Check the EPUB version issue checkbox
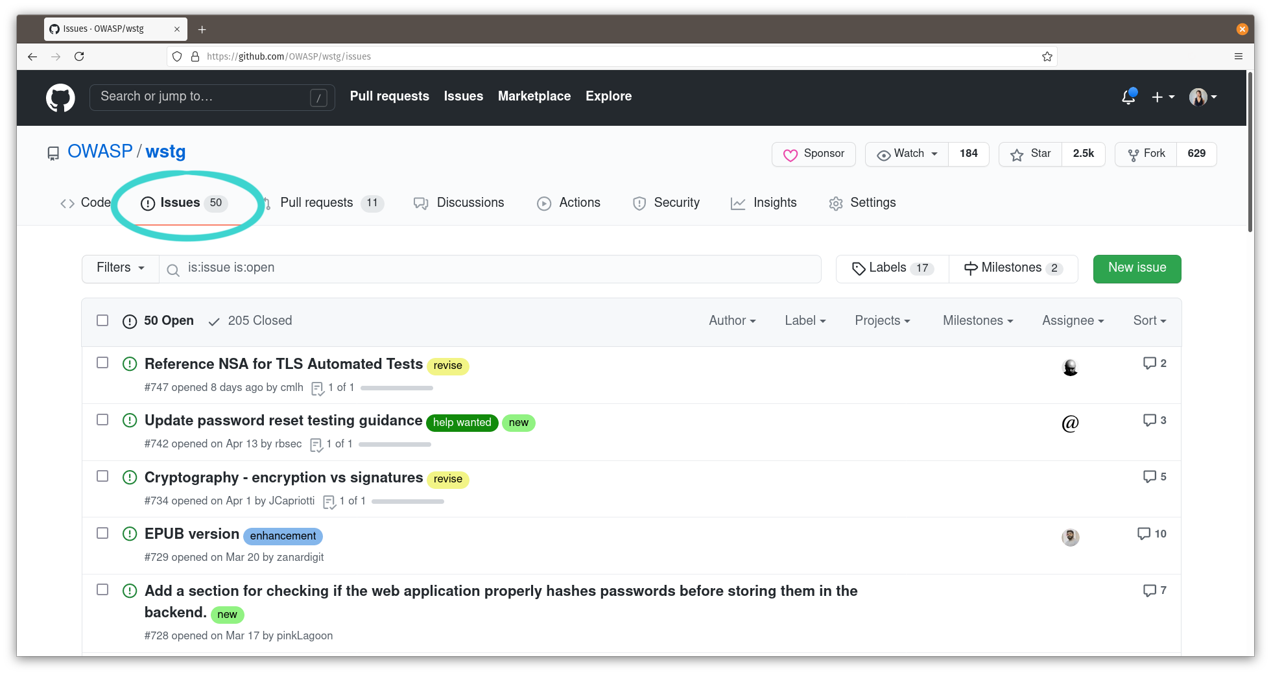Screen dimensions: 1271x675 pyautogui.click(x=102, y=533)
